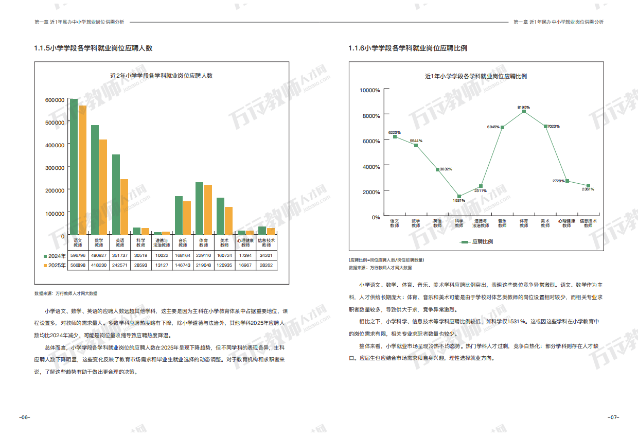This screenshot has height=436, width=638.
Task: Click the orange 2025年 legend swatch
Action: pyautogui.click(x=45, y=266)
